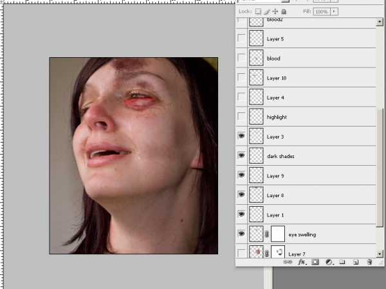This screenshot has height=289, width=386.
Task: Select the highlight layer thumbnail
Action: 256,116
